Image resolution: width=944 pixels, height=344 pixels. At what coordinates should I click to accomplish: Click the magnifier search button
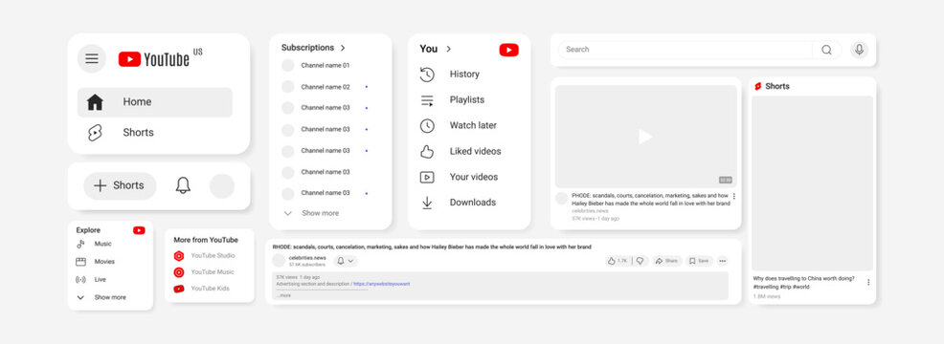(x=827, y=50)
